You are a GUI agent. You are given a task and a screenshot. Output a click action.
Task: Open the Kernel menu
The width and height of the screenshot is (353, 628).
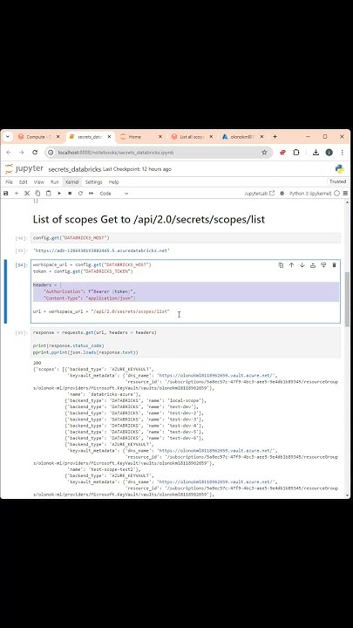coord(72,181)
